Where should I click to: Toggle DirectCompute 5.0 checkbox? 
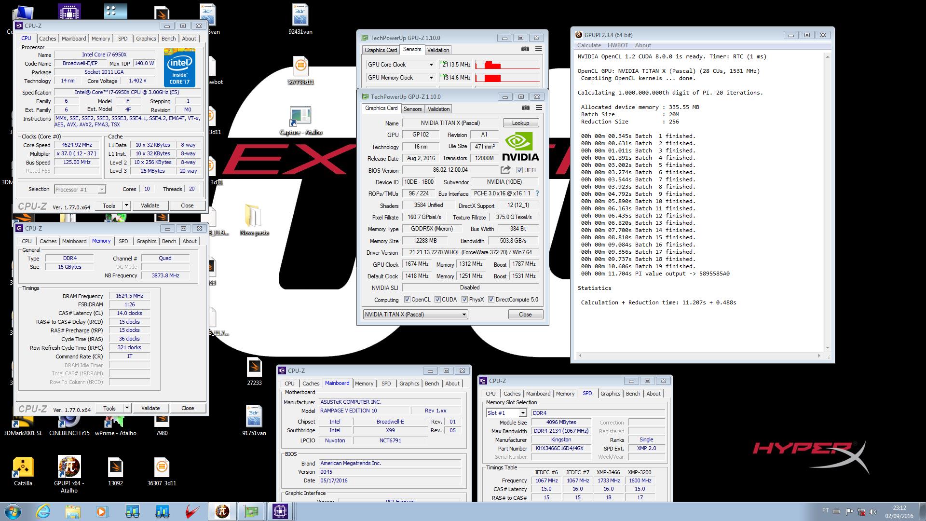pos(491,300)
